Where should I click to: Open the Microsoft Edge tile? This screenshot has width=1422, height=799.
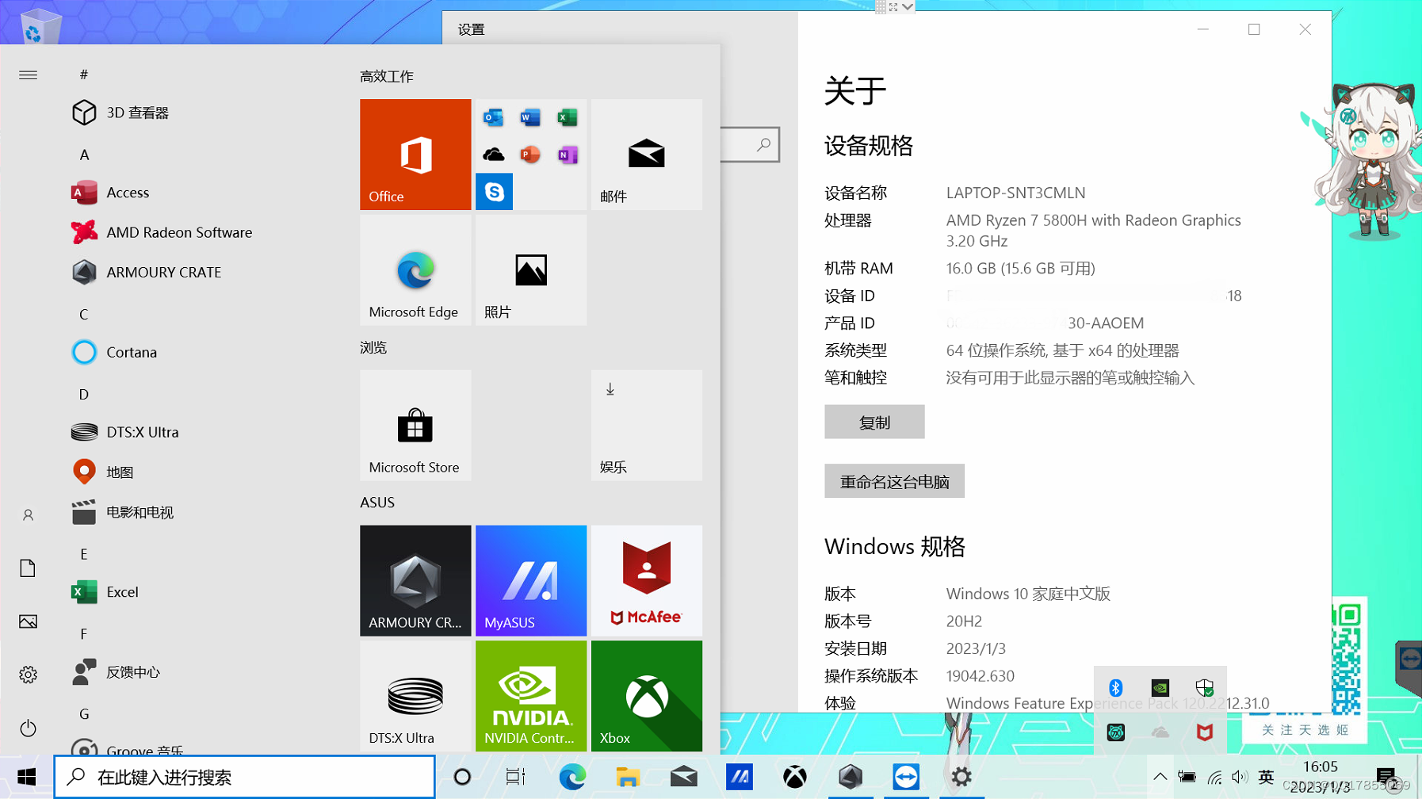click(415, 270)
